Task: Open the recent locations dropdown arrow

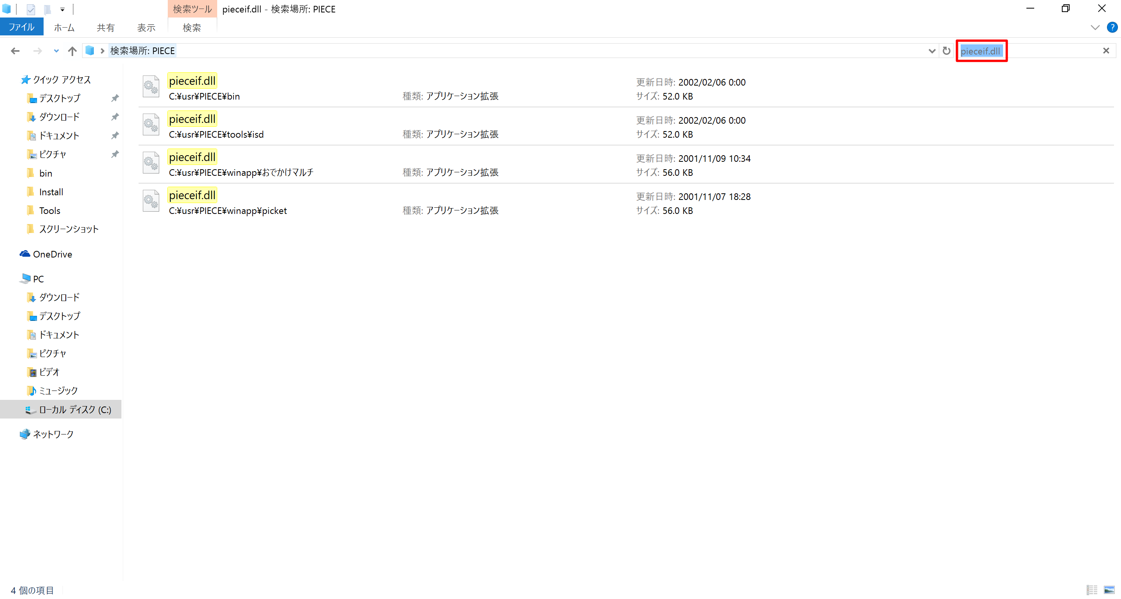Action: [56, 51]
